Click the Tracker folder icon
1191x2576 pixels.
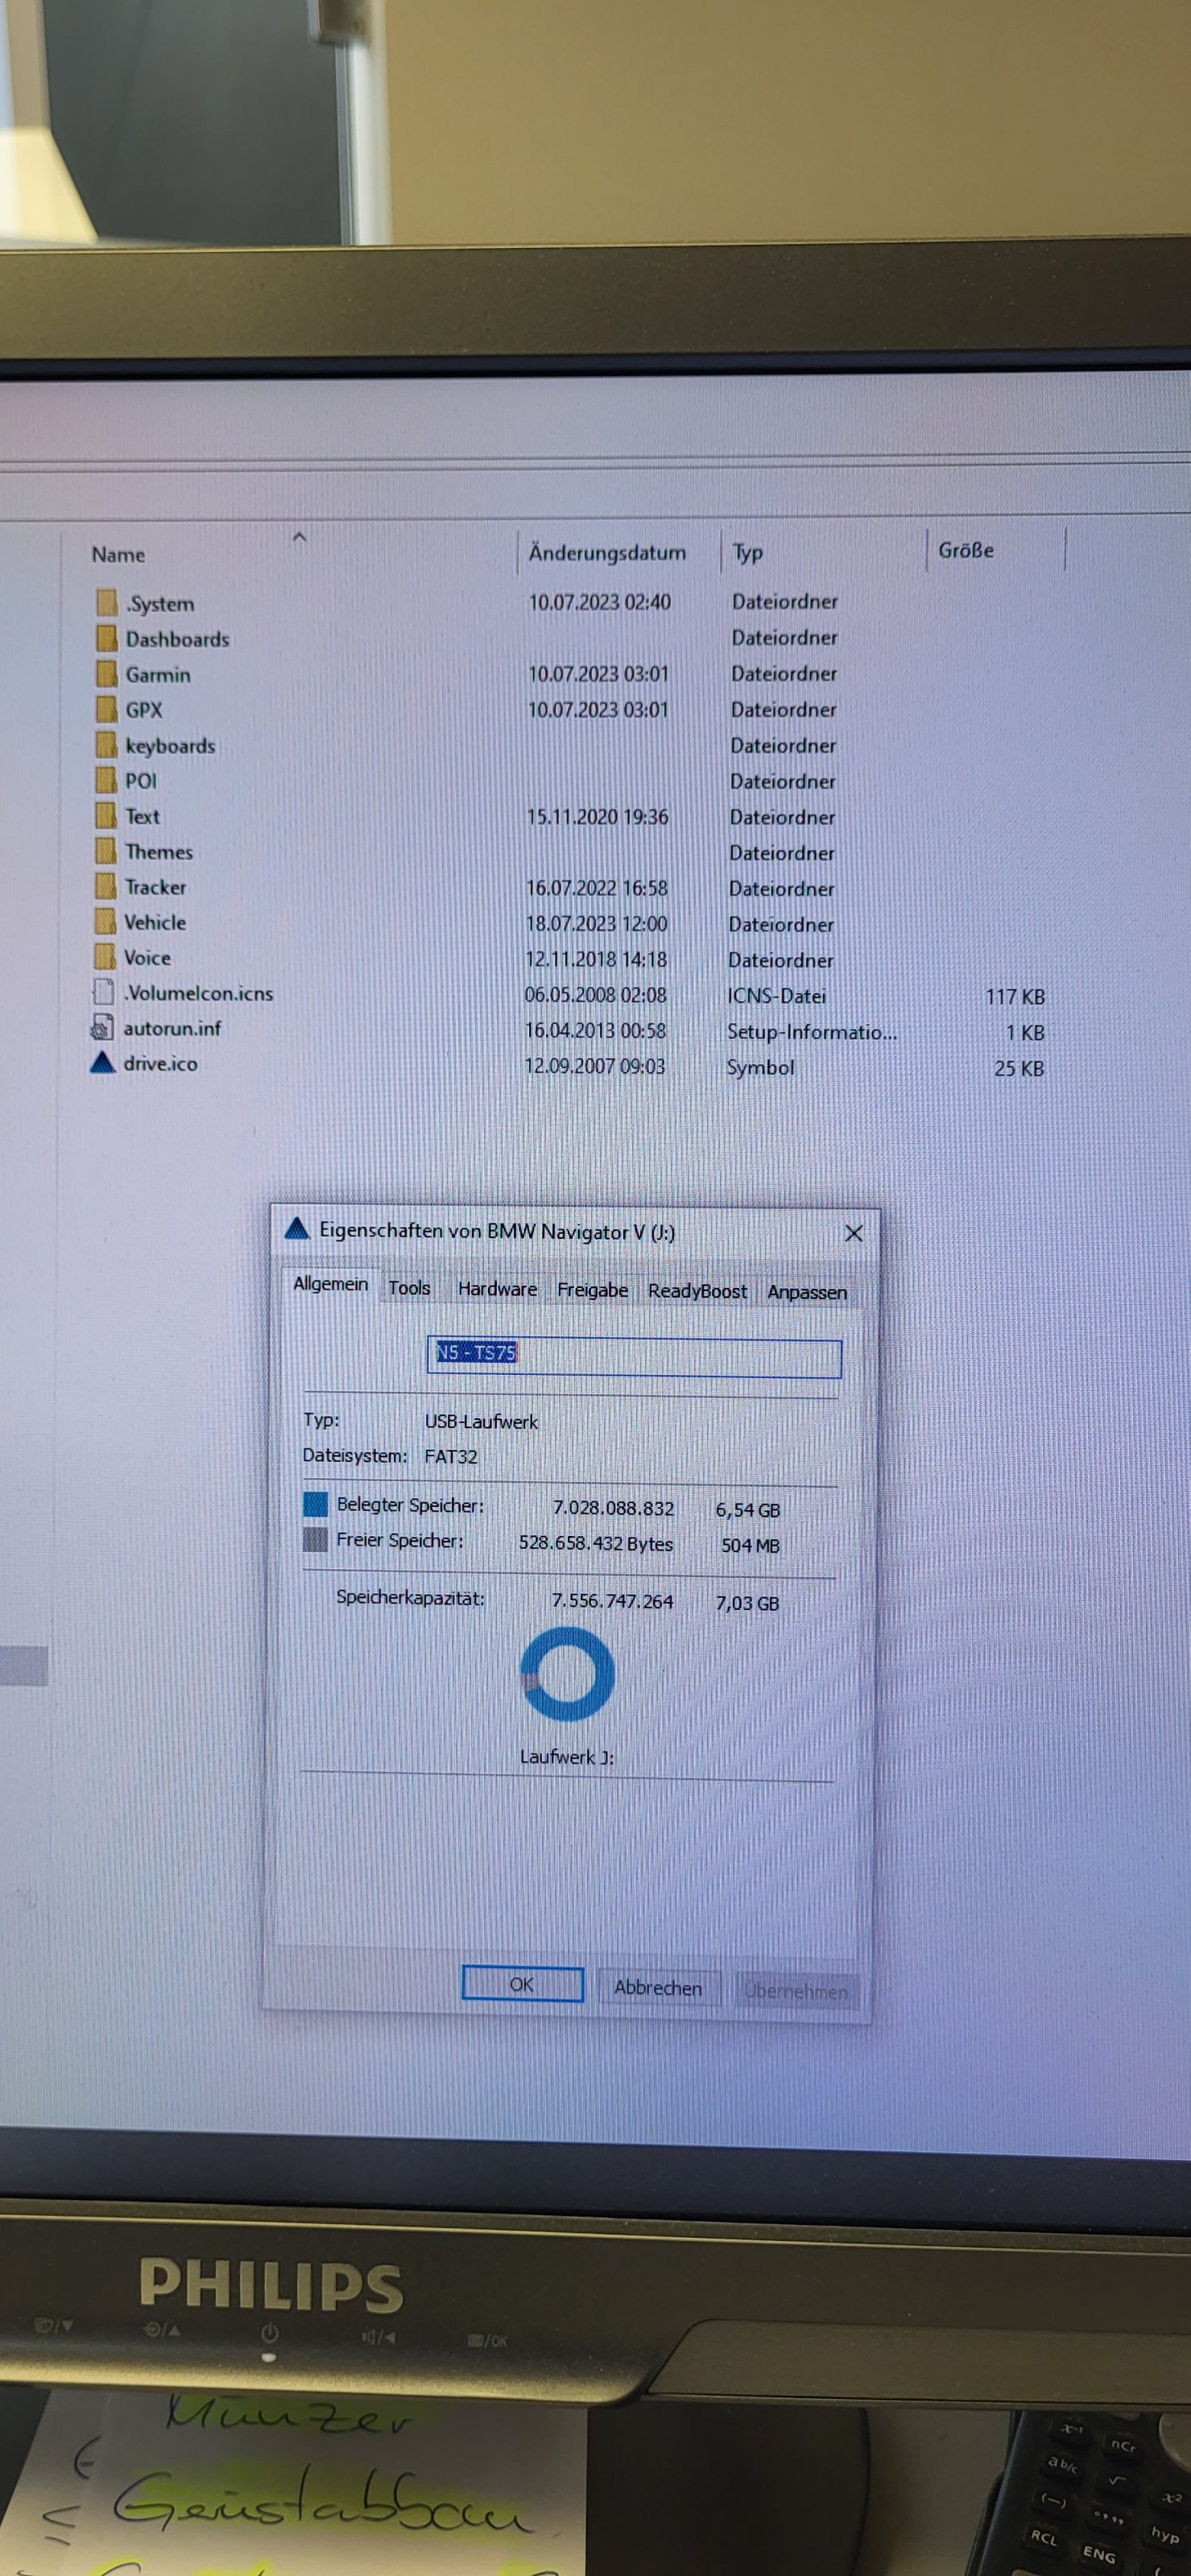tap(105, 887)
